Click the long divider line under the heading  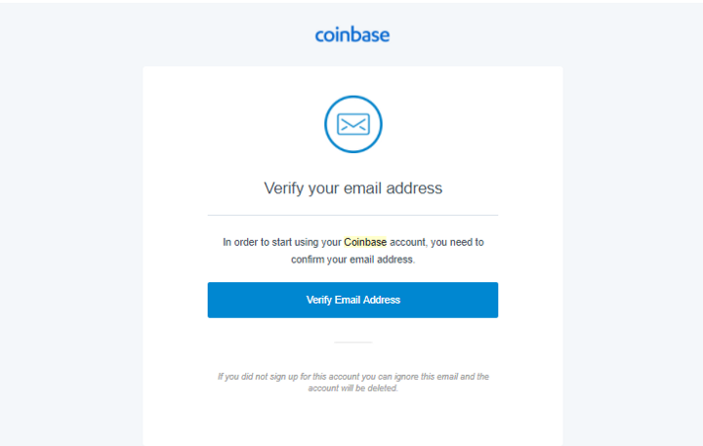tap(352, 215)
